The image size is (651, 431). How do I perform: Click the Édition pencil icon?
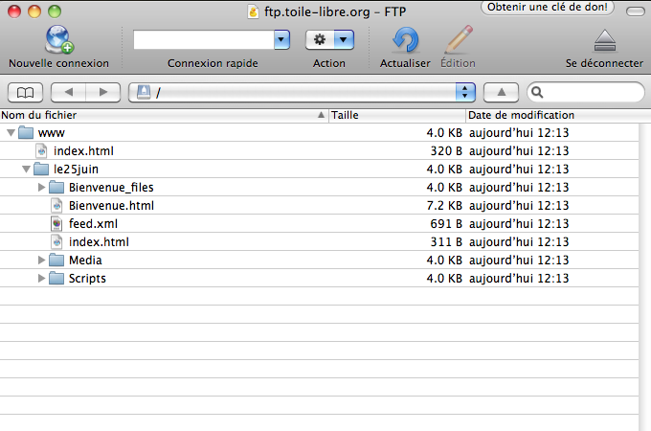click(x=458, y=40)
